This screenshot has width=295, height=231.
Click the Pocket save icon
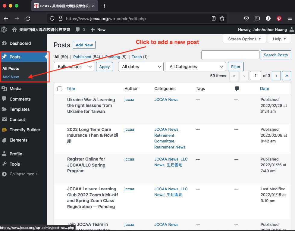(246, 18)
